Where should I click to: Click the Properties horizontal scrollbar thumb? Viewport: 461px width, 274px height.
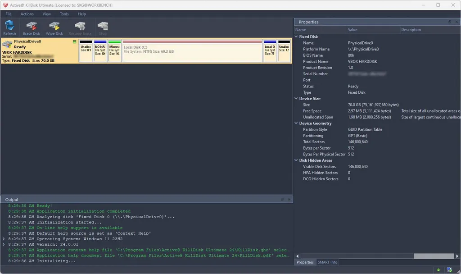coord(434,256)
